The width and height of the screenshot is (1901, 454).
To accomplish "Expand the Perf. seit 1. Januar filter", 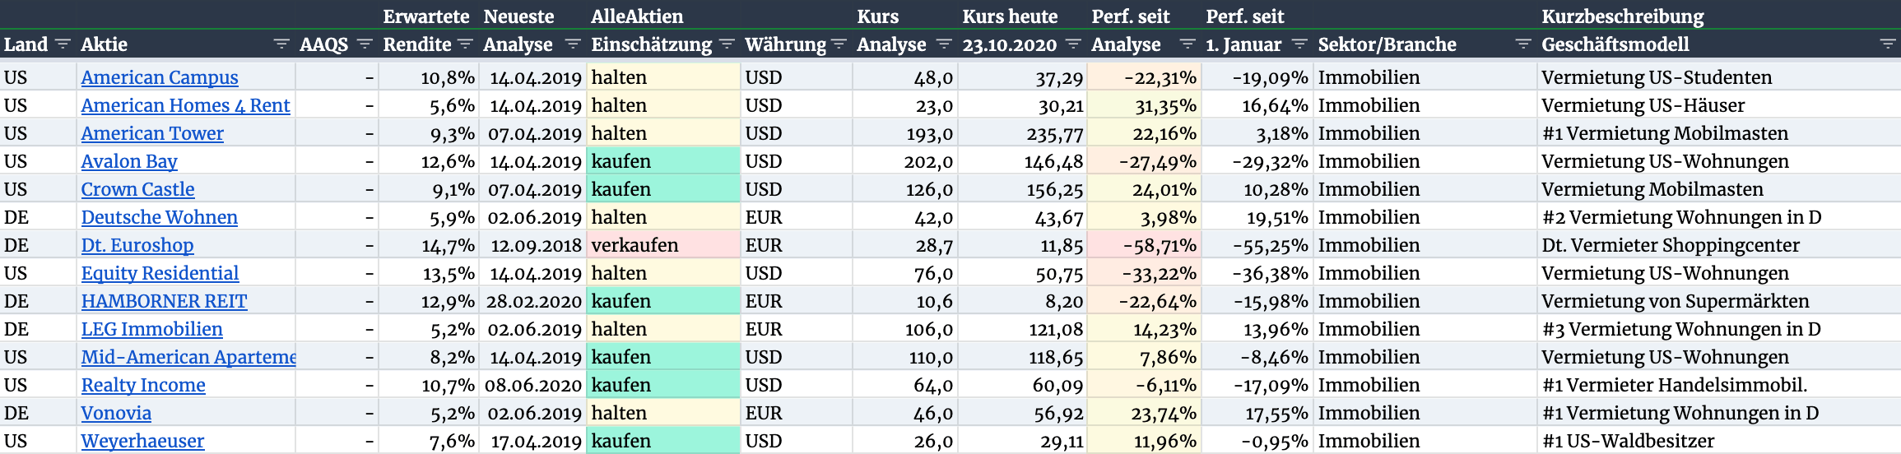I will point(1299,44).
